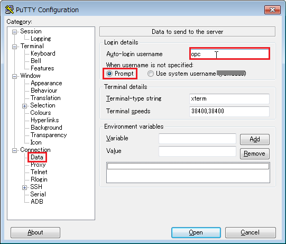The height and width of the screenshot is (244, 286).
Task: Open the Window category
Action: tap(30, 76)
